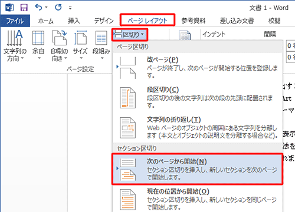
Task: Open the 差し込み文書 tab
Action: (x=237, y=21)
